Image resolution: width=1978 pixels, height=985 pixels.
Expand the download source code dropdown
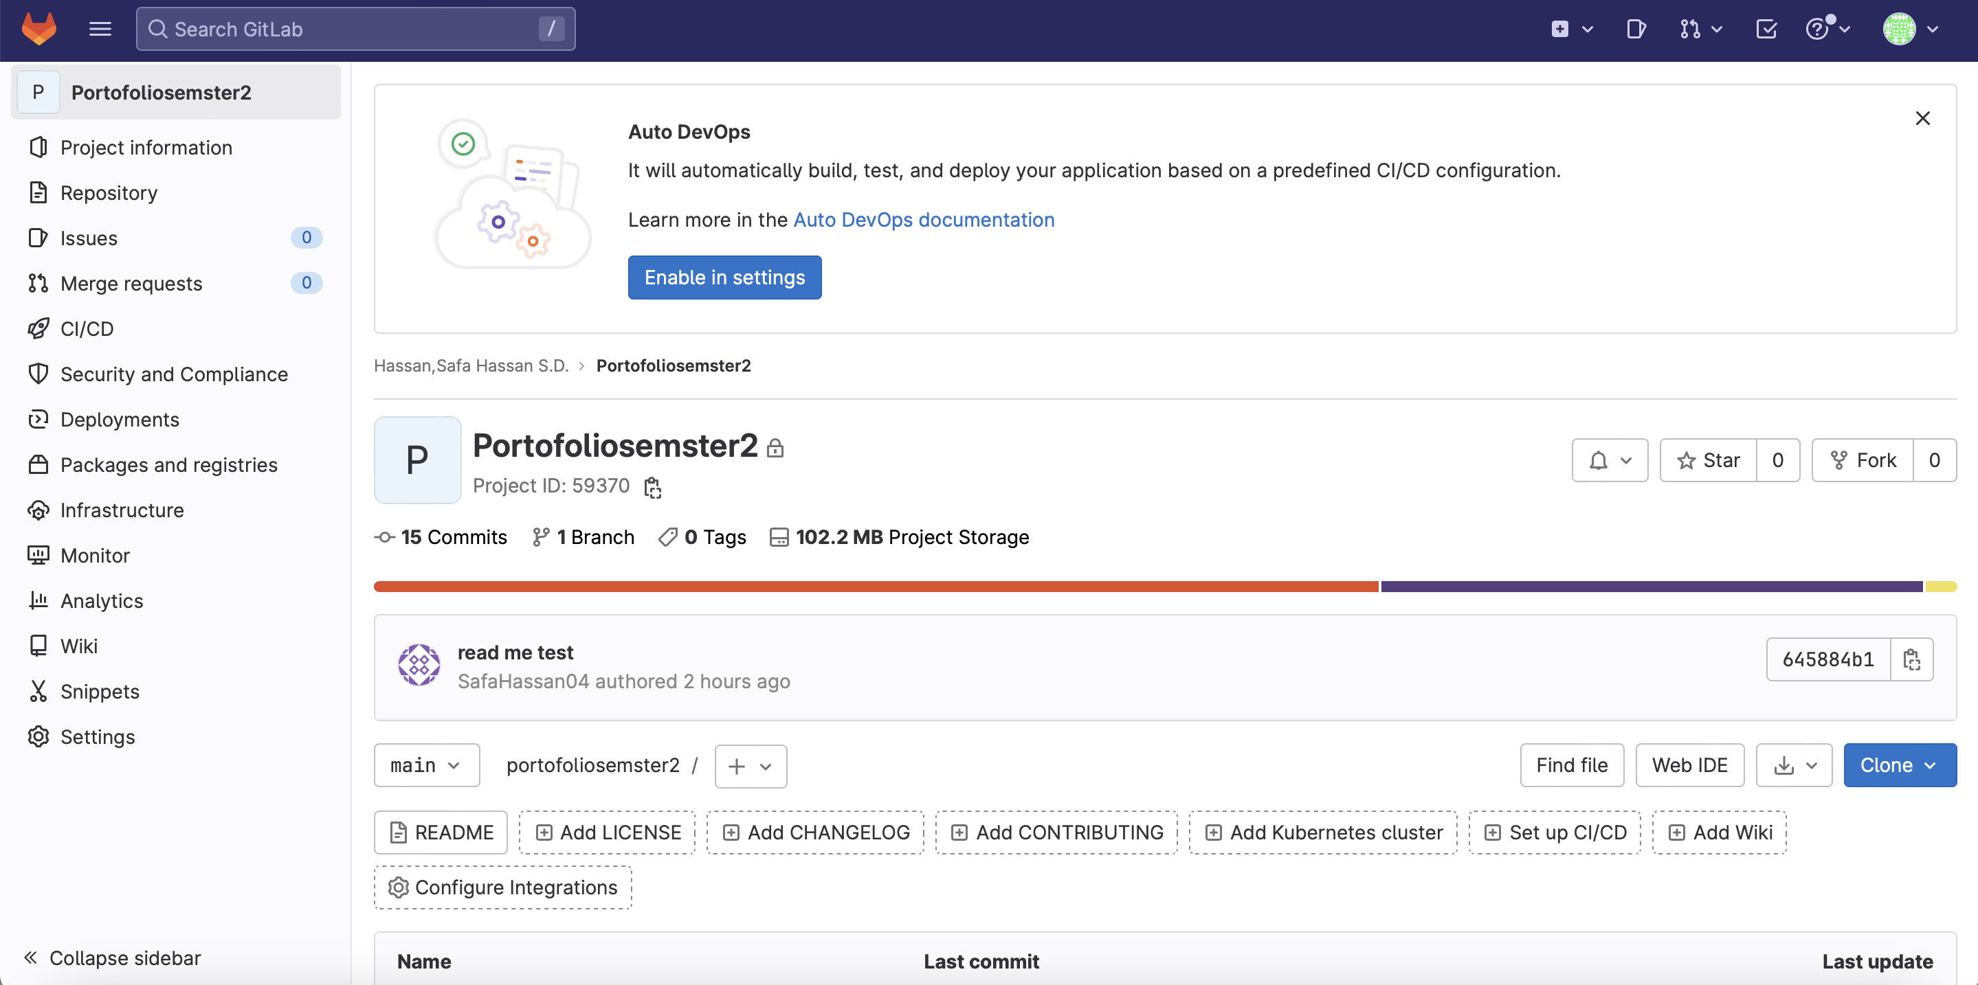click(x=1794, y=765)
